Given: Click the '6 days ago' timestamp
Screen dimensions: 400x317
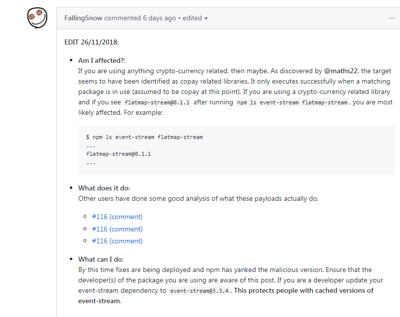Looking at the screenshot, I should point(159,18).
